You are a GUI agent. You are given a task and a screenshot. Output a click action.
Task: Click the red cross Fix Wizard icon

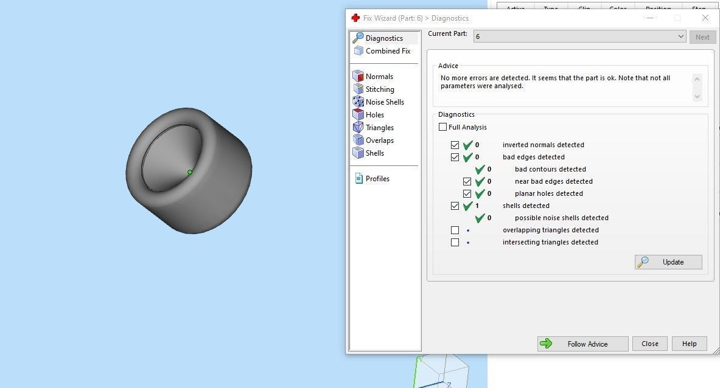pos(355,18)
